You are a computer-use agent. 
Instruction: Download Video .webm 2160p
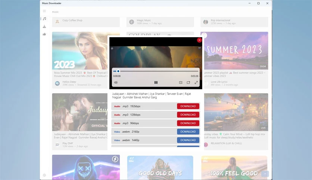(188, 132)
